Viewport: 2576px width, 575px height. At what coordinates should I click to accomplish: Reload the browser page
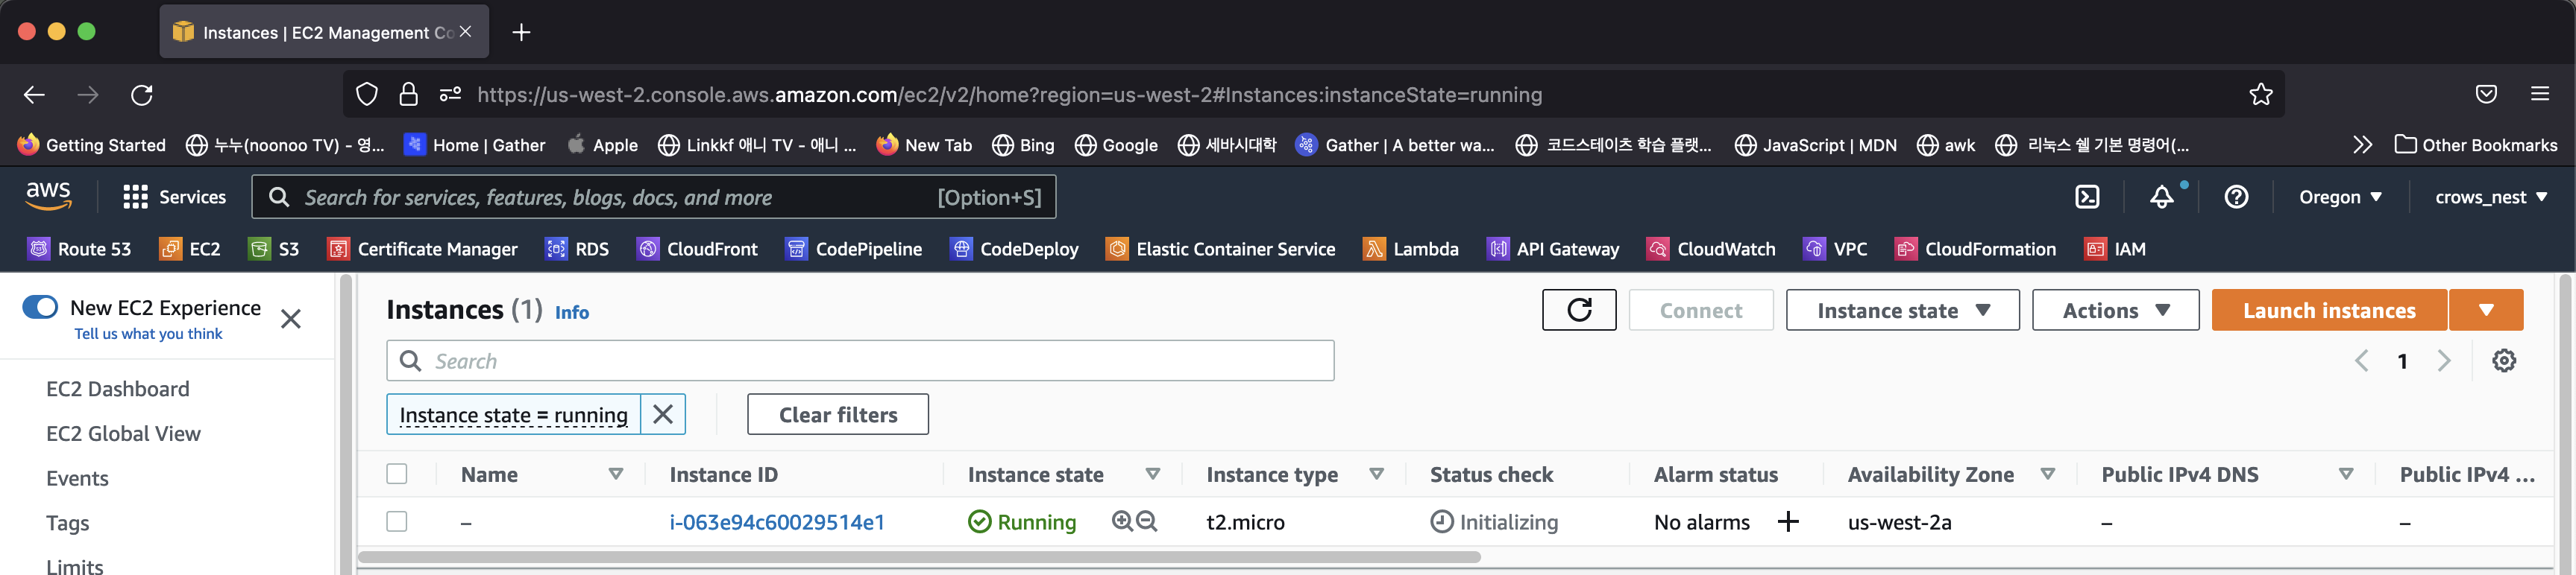point(142,95)
